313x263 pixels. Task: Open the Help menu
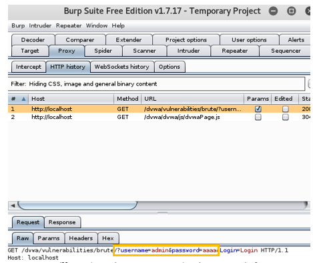click(x=118, y=25)
